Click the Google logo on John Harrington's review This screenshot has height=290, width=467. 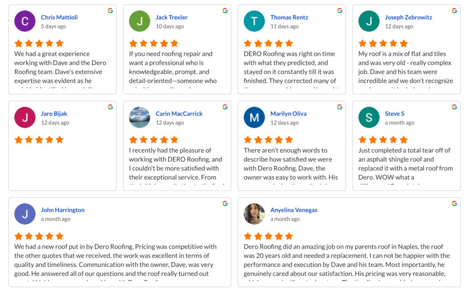tap(225, 203)
